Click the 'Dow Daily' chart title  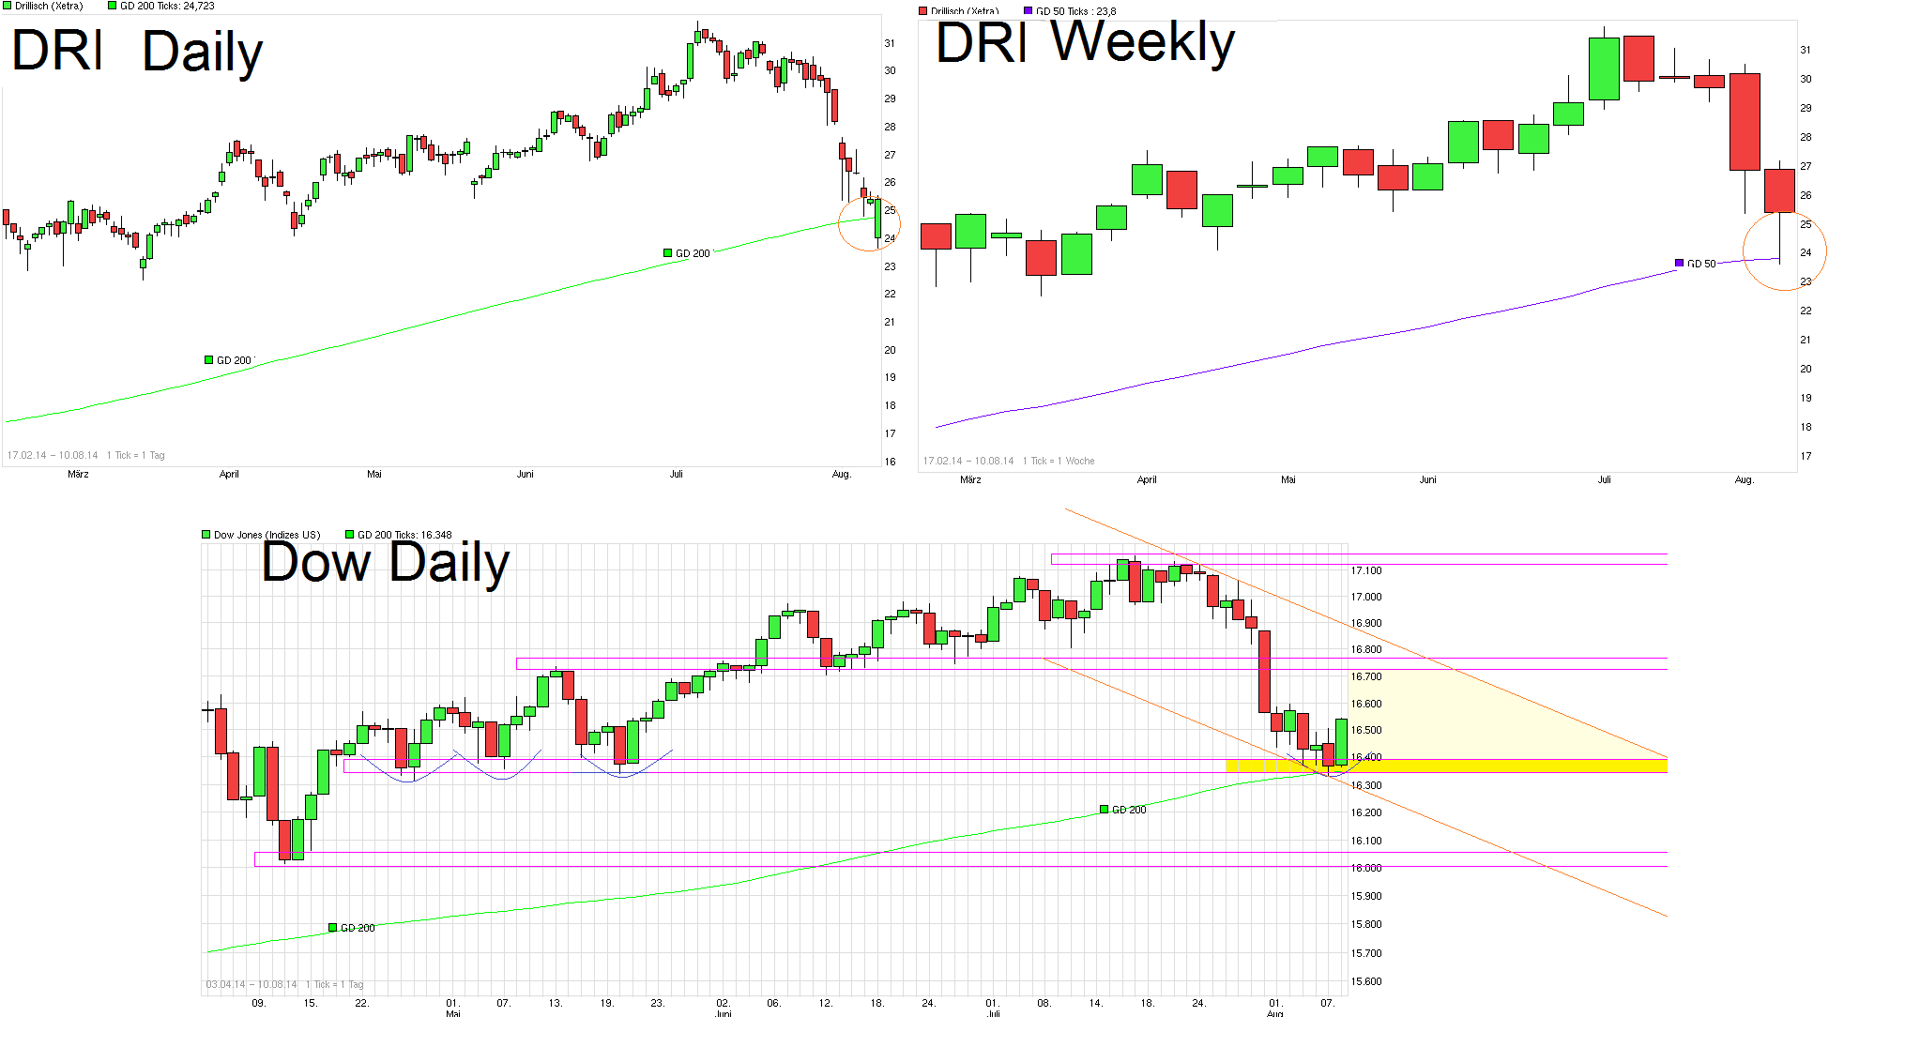(x=385, y=563)
